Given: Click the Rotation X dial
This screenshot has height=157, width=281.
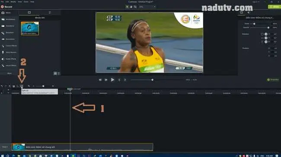Looking at the screenshot, I should pos(266,42).
